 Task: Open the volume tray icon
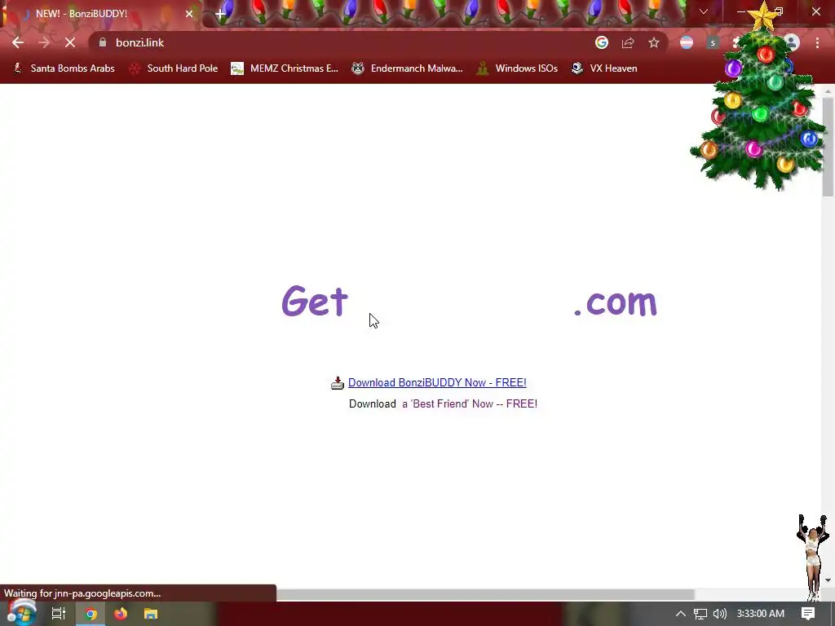720,614
